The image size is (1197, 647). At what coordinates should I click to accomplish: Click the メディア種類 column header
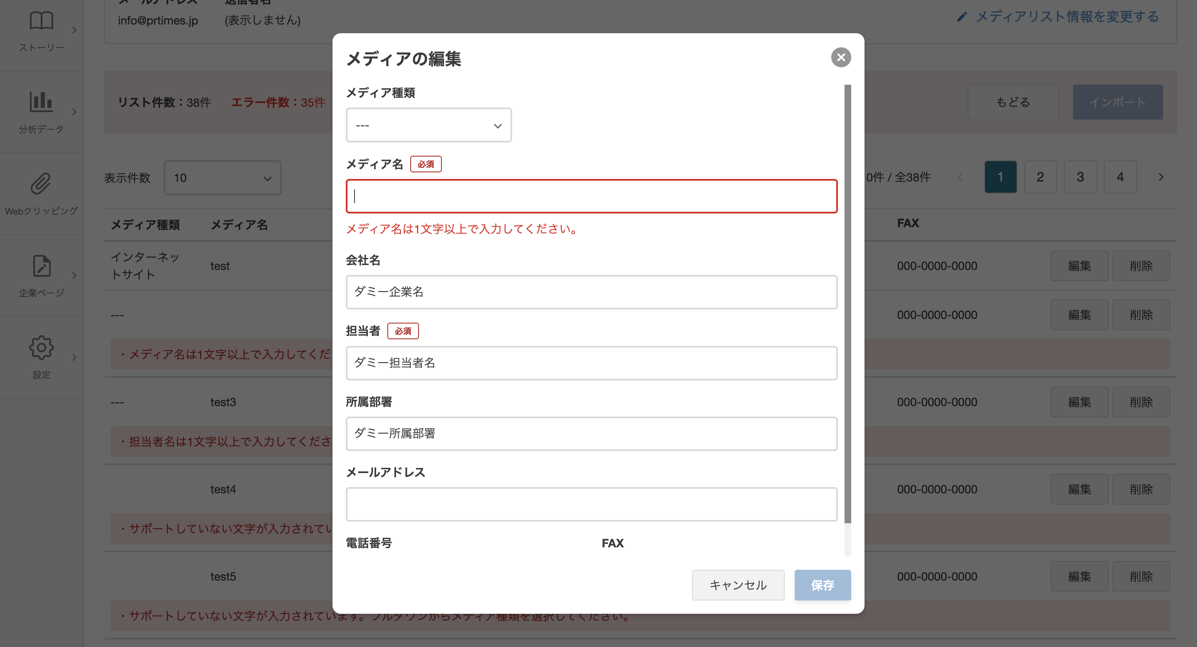coord(145,225)
